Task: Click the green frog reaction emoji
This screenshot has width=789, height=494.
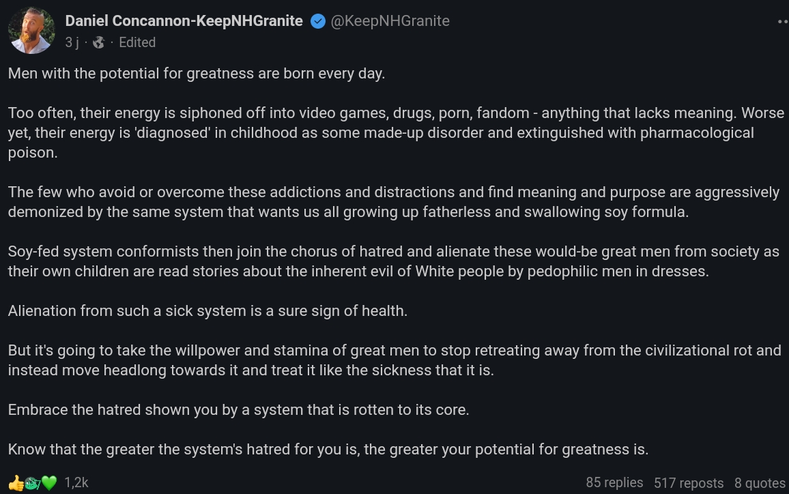Action: pos(32,482)
